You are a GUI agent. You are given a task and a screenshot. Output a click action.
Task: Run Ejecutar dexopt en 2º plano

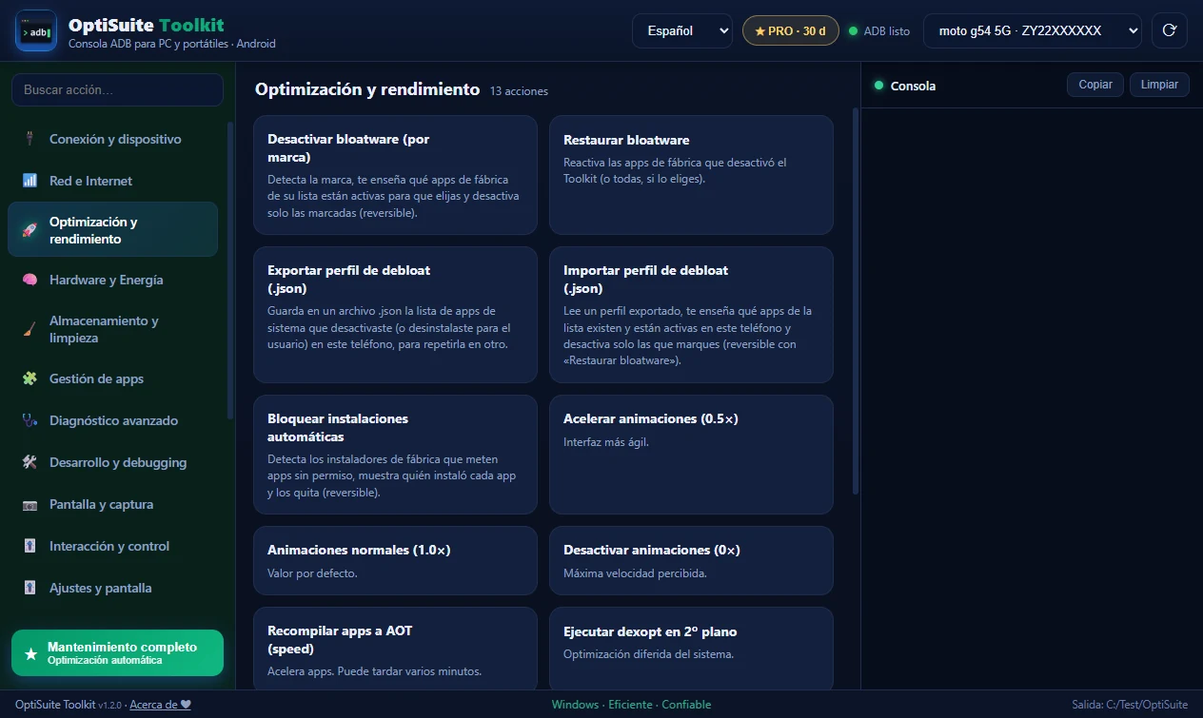[691, 649]
